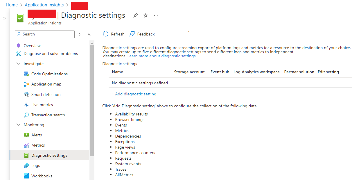Click the Workbooks icon in sidebar
This screenshot has width=352, height=180.
point(26,176)
